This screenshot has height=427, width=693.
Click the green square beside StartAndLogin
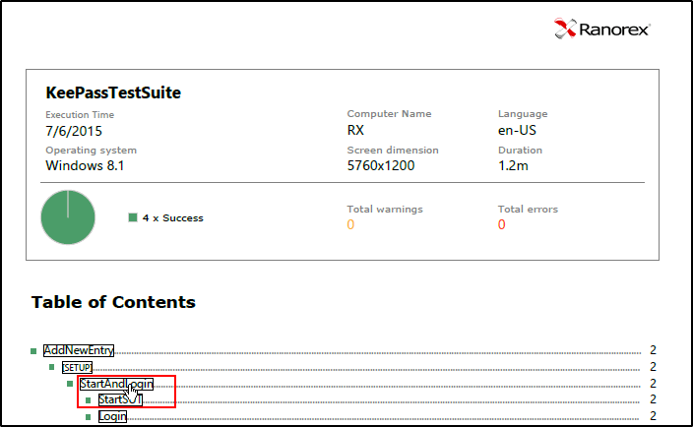coord(70,384)
